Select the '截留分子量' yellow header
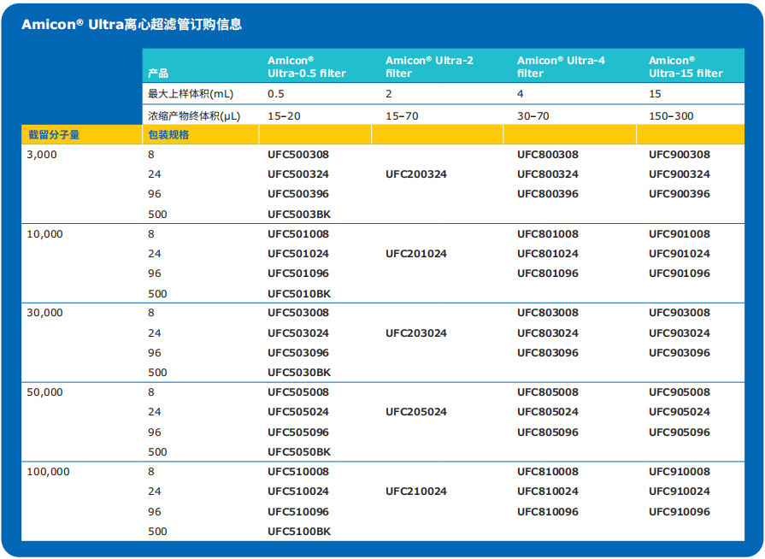This screenshot has width=765, height=559. click(54, 135)
